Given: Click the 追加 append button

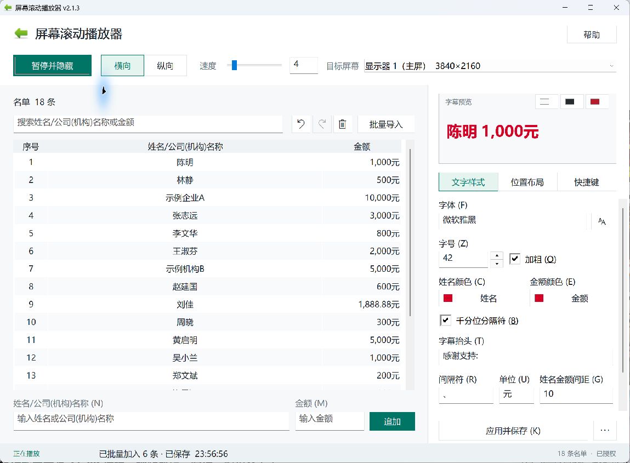Looking at the screenshot, I should 392,421.
